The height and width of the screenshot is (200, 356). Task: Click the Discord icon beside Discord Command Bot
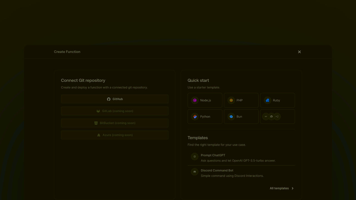click(194, 172)
